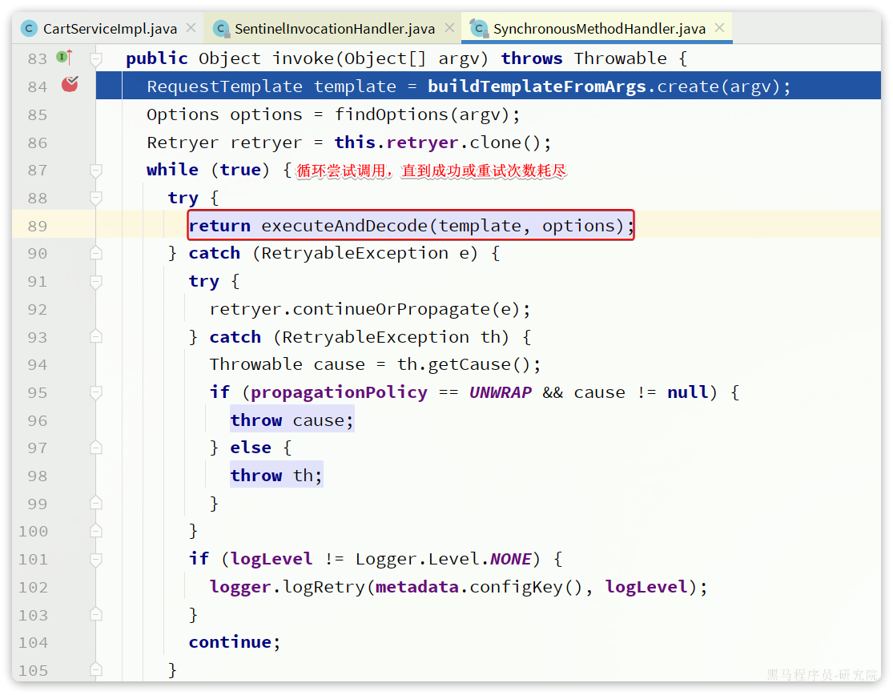Select the highlighted return executeAndDecode statement
This screenshot has height=695, width=893.
point(410,226)
